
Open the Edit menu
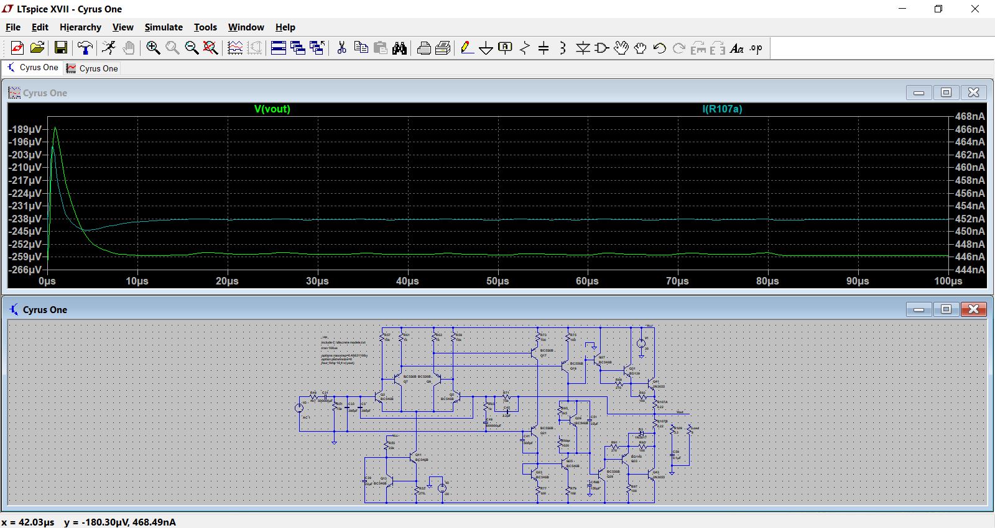pyautogui.click(x=40, y=27)
